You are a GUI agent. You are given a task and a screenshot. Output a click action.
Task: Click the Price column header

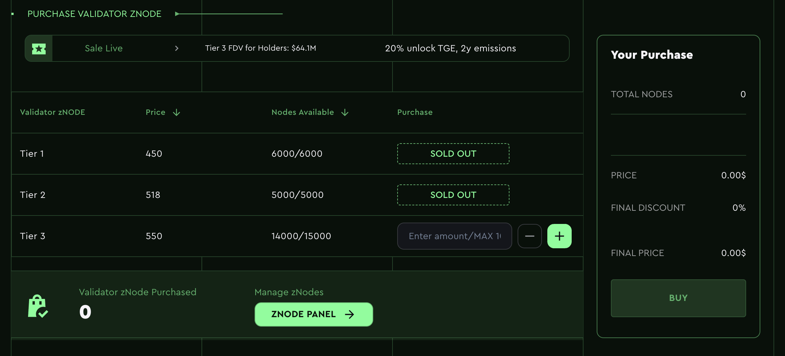click(x=156, y=112)
